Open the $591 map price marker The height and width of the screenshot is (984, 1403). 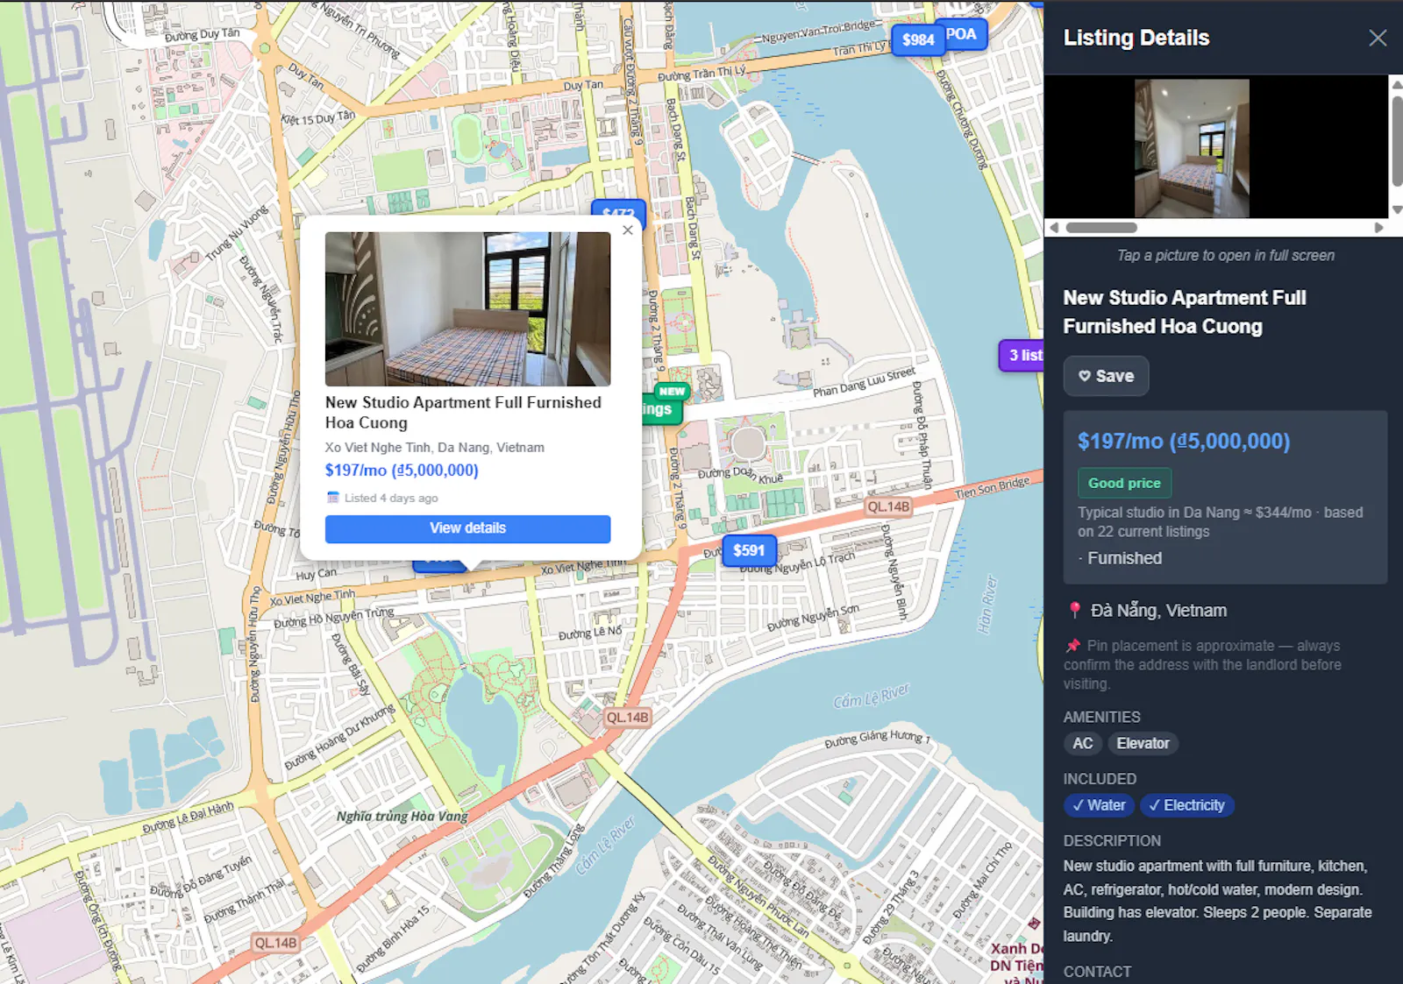coord(749,550)
